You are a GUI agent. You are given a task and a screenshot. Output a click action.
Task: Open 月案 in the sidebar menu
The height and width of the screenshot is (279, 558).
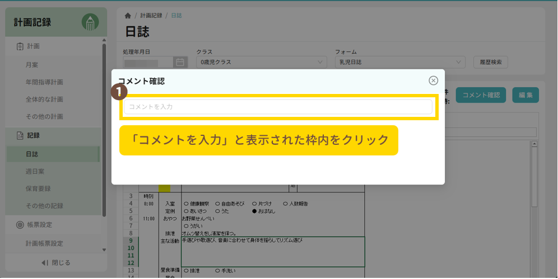[32, 65]
